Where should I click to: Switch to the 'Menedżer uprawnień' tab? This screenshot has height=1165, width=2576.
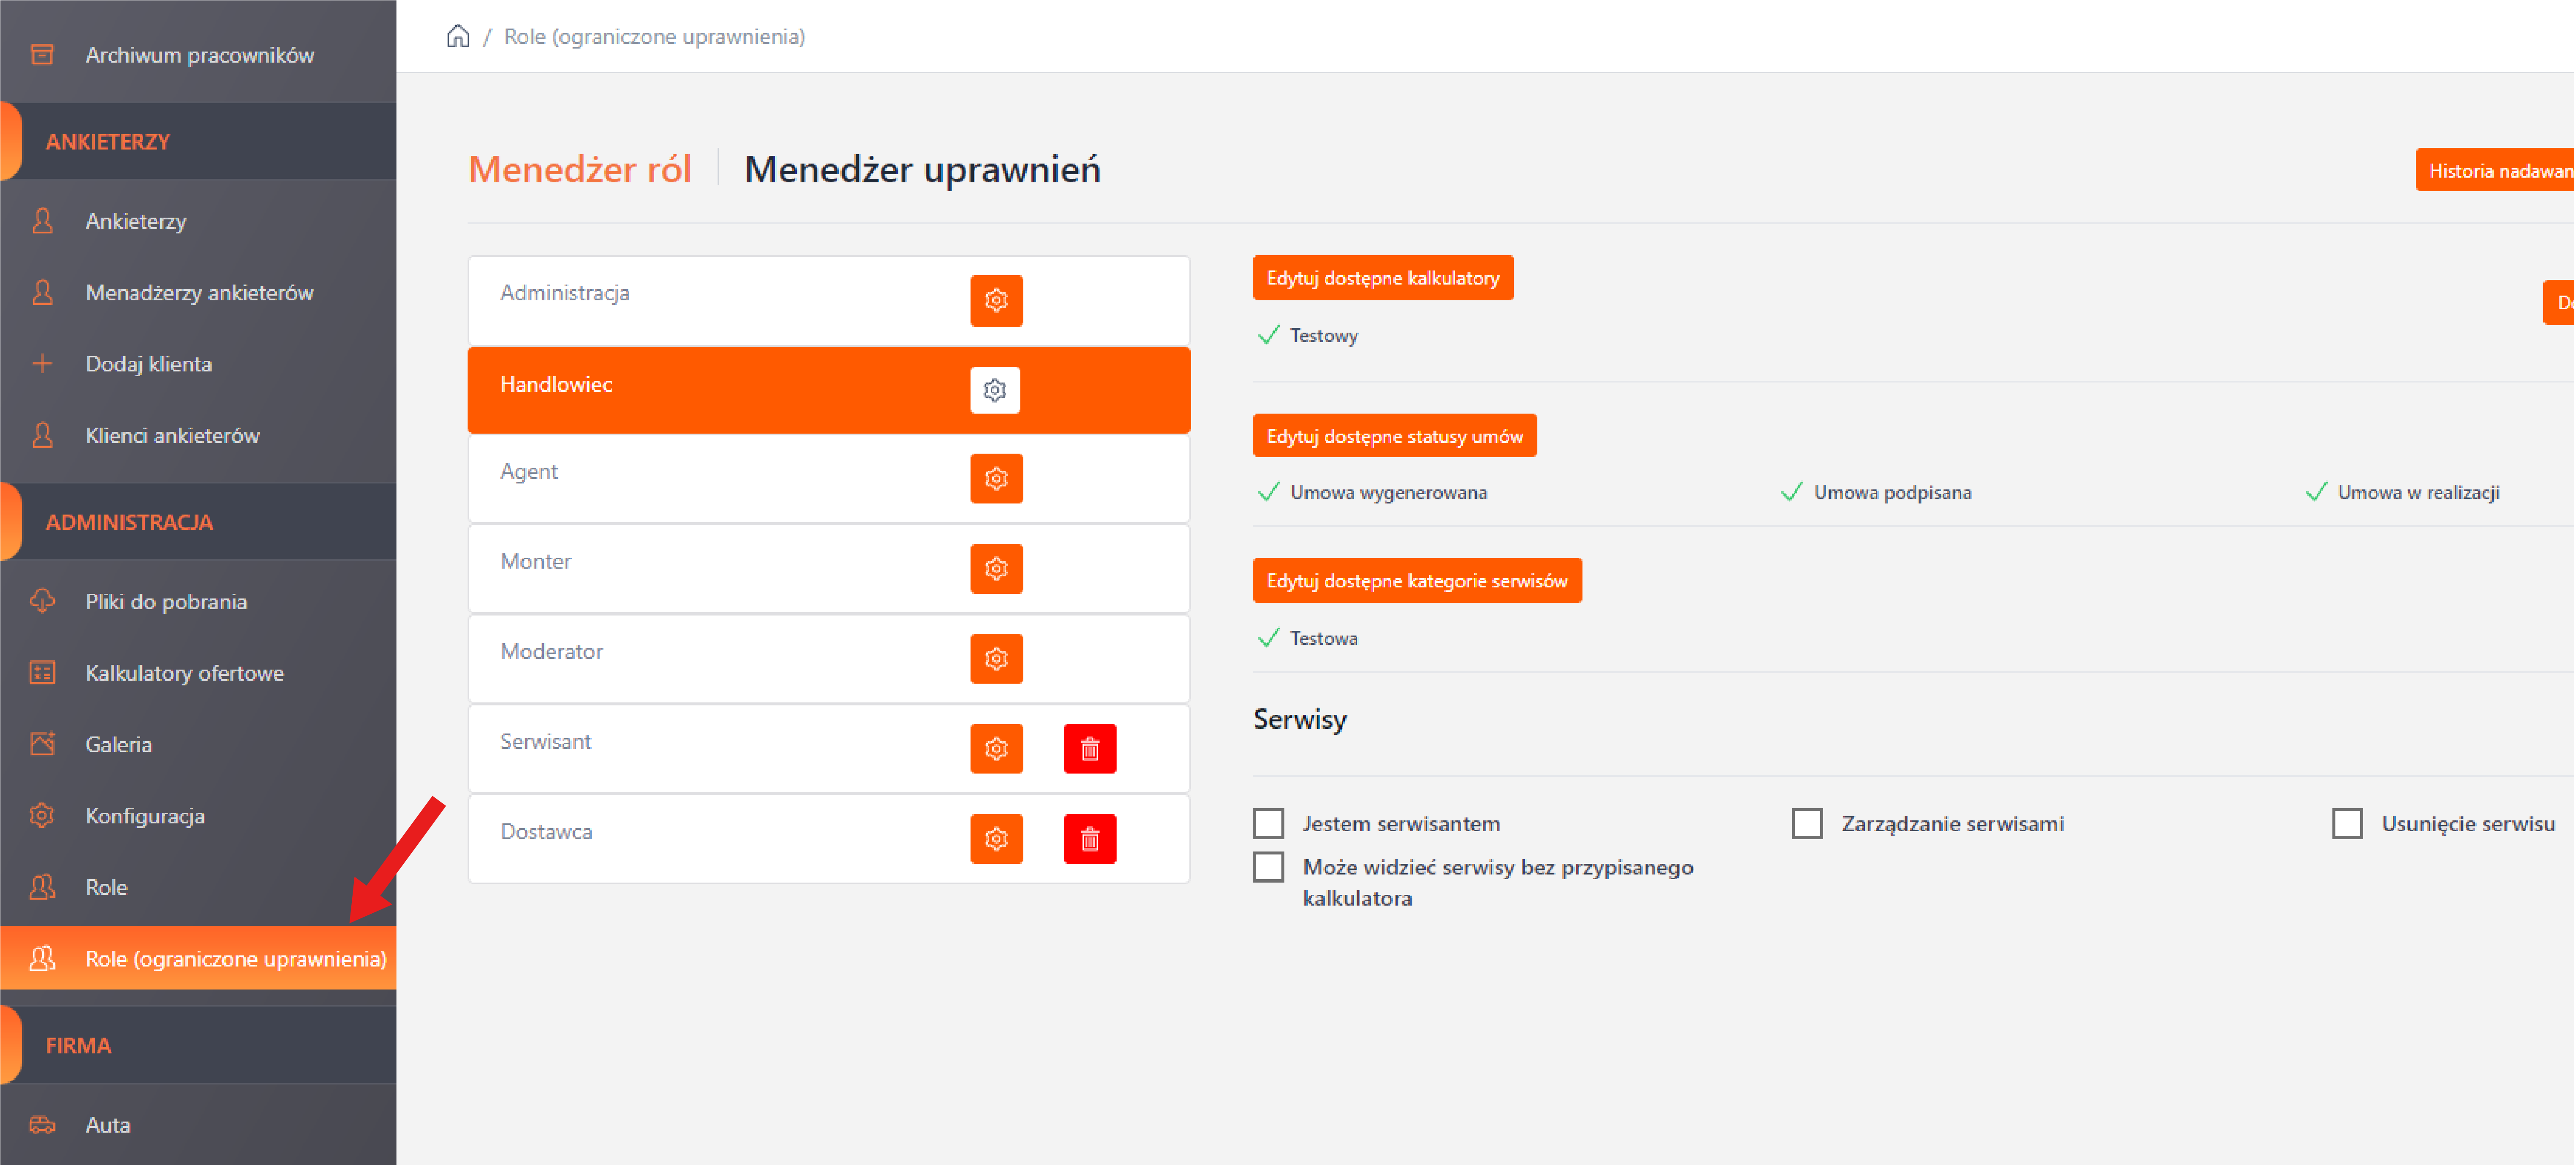[921, 169]
